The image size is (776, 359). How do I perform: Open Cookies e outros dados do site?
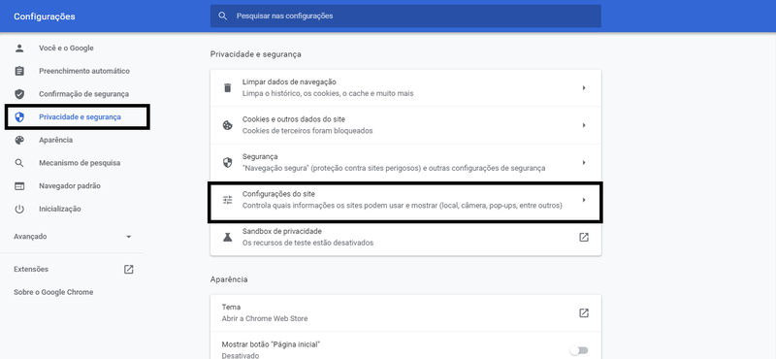[x=405, y=125]
